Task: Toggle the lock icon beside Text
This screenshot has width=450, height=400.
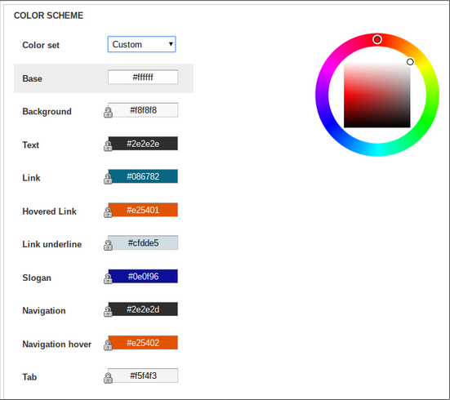Action: (x=108, y=146)
